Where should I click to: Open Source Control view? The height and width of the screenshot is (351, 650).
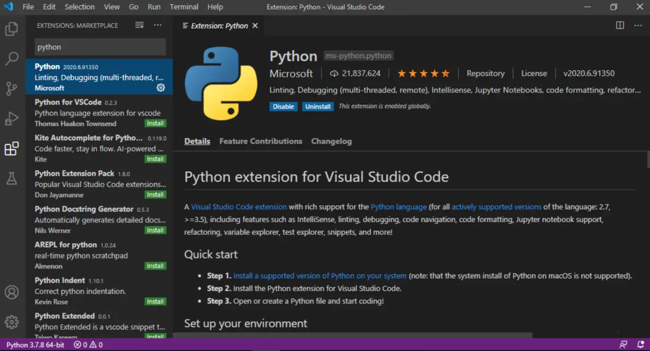pos(12,89)
